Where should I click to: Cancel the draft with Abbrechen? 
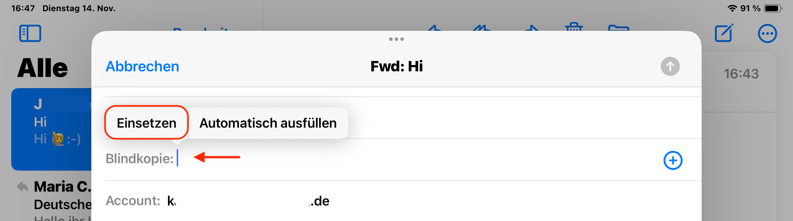(x=142, y=66)
